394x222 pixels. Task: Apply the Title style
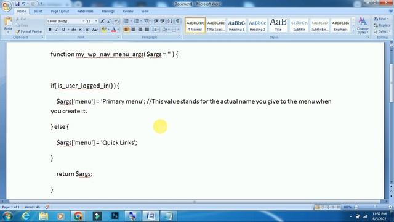point(278,25)
